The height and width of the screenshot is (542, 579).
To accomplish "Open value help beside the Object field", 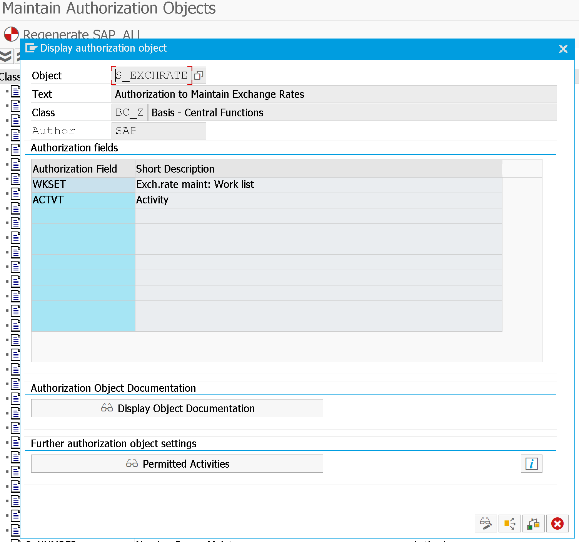I will point(199,76).
